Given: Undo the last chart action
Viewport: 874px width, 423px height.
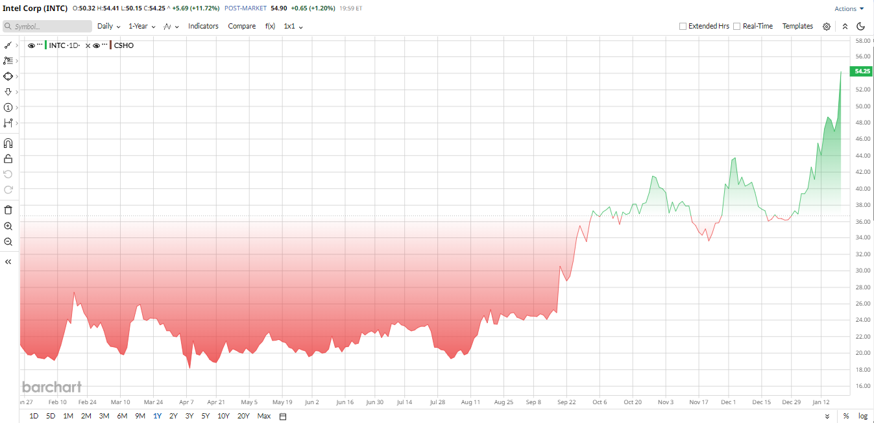Looking at the screenshot, I should (x=8, y=174).
